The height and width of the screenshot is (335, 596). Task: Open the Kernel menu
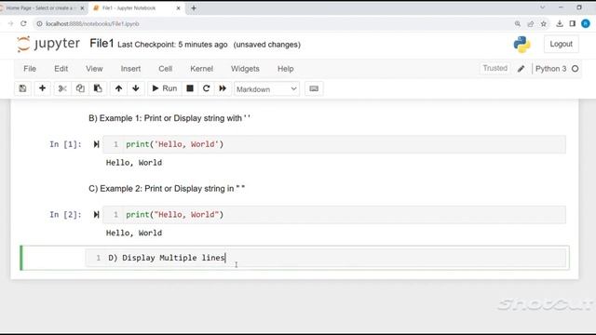pyautogui.click(x=201, y=69)
